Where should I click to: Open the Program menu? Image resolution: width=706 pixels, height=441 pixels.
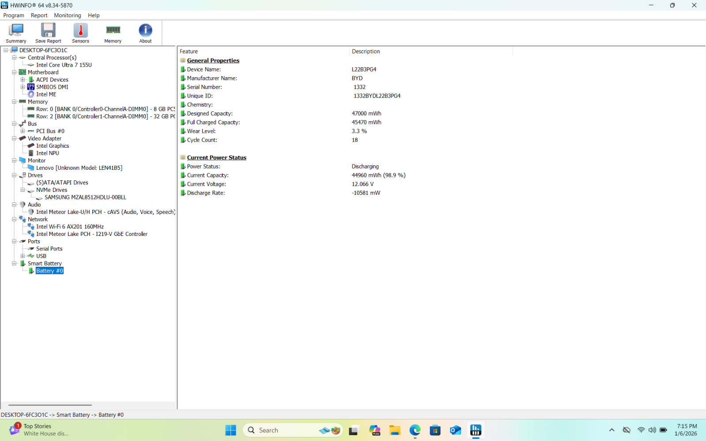(14, 15)
